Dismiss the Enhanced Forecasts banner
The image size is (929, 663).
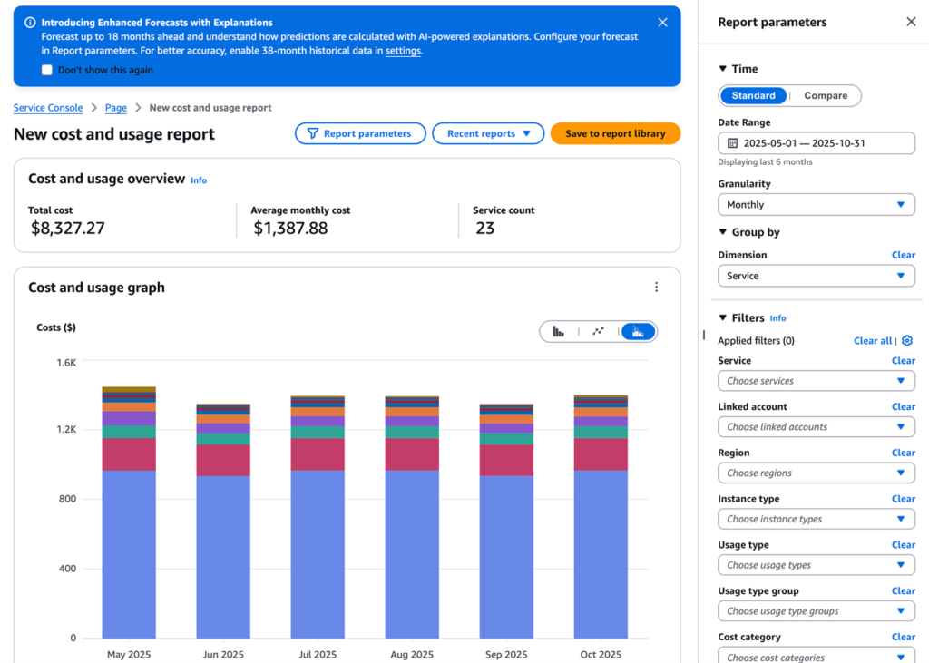pos(662,23)
